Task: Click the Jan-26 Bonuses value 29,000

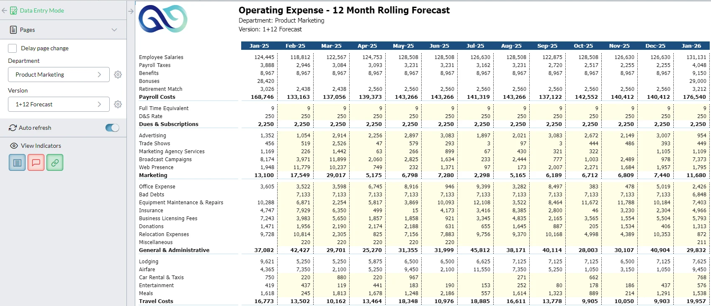Action: tap(698, 81)
